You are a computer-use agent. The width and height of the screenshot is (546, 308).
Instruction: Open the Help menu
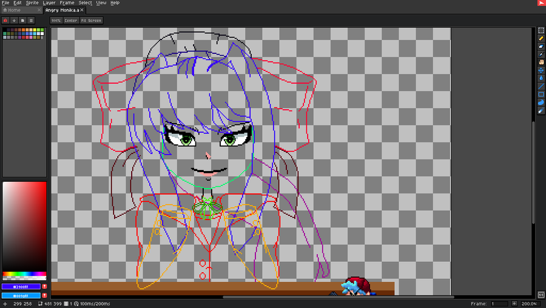point(115,3)
